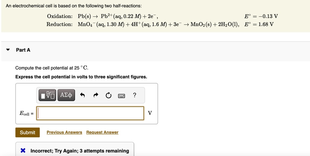Open the Greek symbols ΑΣφ palette
Screen dimensions: 310x156
tap(66, 95)
